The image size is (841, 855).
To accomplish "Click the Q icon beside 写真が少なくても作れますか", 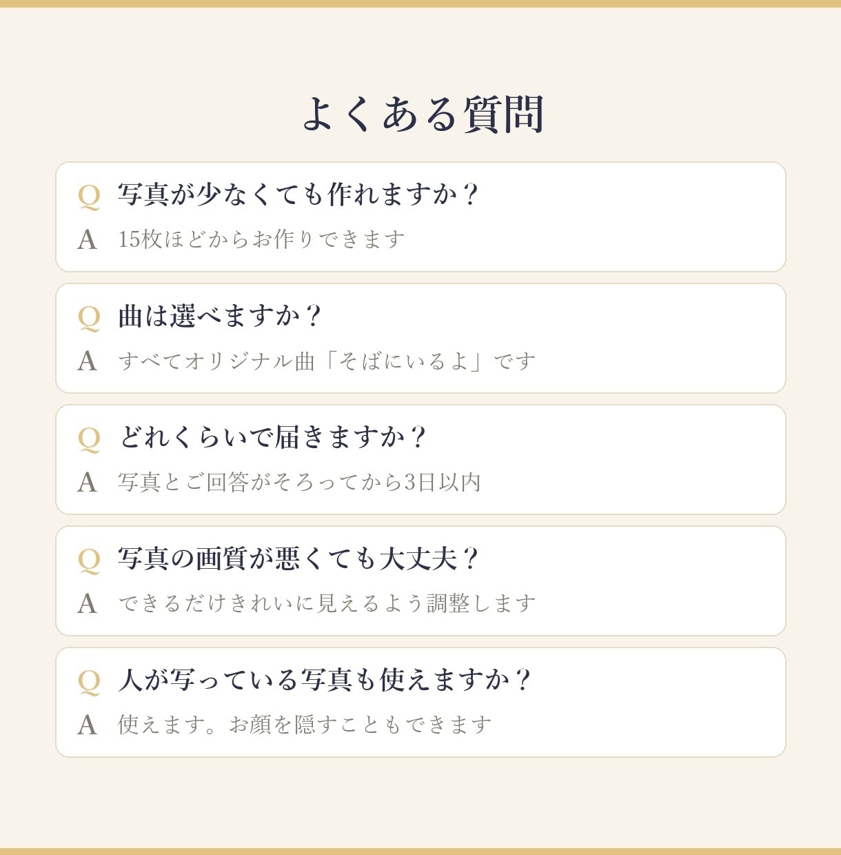I will click(x=89, y=196).
